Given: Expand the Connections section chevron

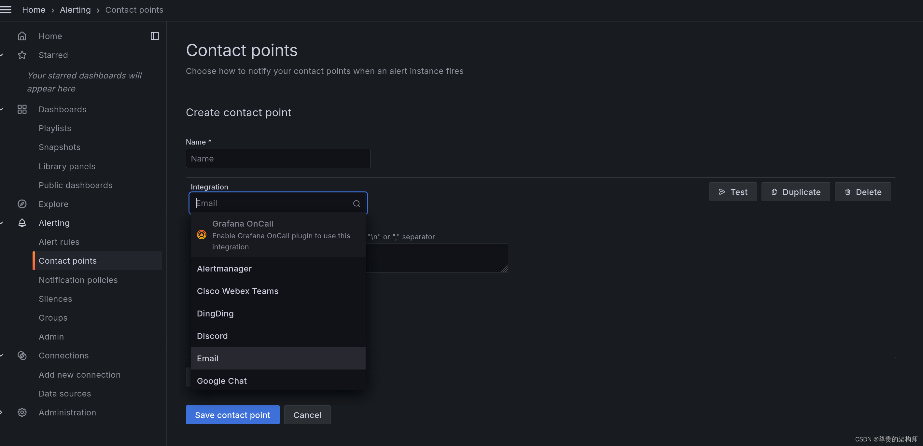Looking at the screenshot, I should tap(1, 355).
